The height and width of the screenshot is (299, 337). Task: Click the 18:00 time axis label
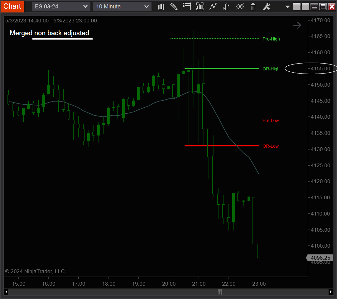pos(109,284)
